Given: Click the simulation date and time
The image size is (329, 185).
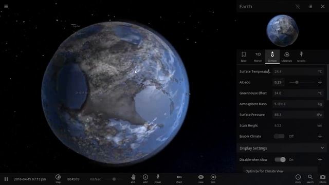Looking at the screenshot, I should [30, 179].
